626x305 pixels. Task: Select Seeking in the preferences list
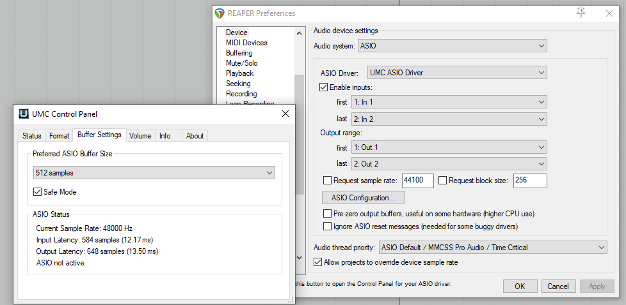point(238,84)
